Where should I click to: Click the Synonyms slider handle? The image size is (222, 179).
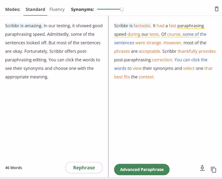click(122, 9)
